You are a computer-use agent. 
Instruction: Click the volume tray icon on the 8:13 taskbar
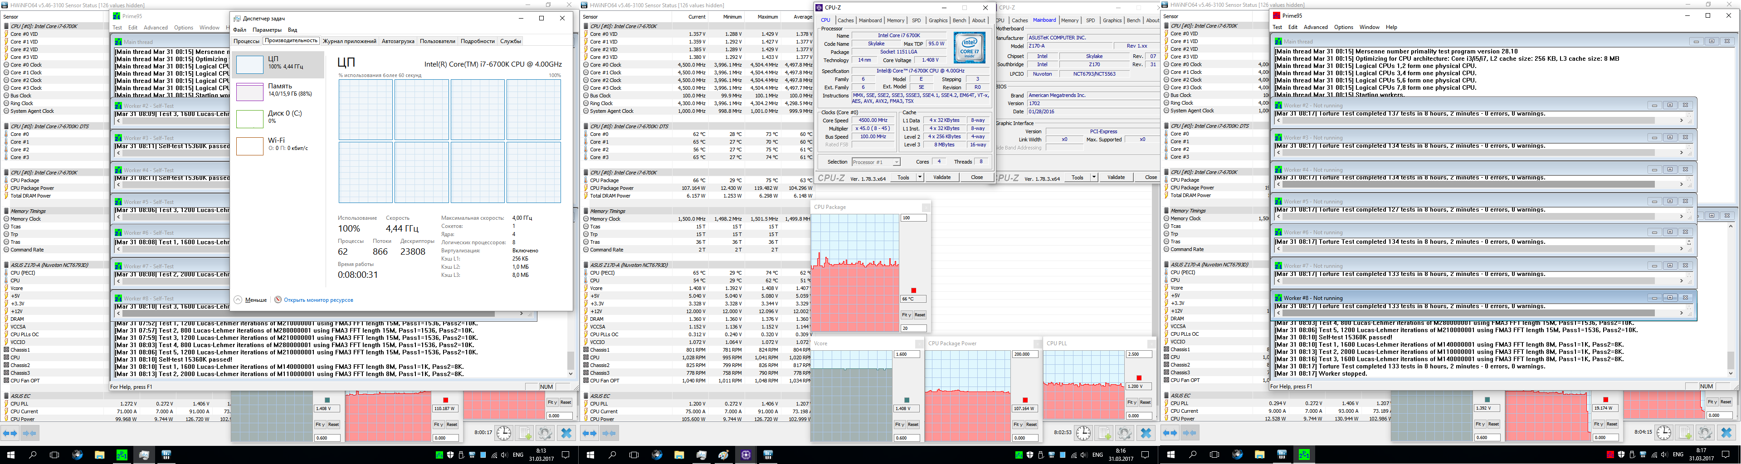(505, 455)
